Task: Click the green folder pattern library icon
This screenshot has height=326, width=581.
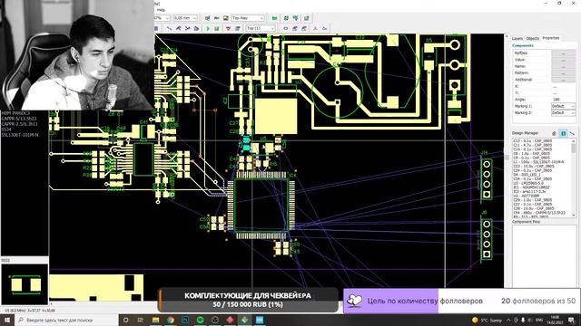Action: (x=274, y=18)
